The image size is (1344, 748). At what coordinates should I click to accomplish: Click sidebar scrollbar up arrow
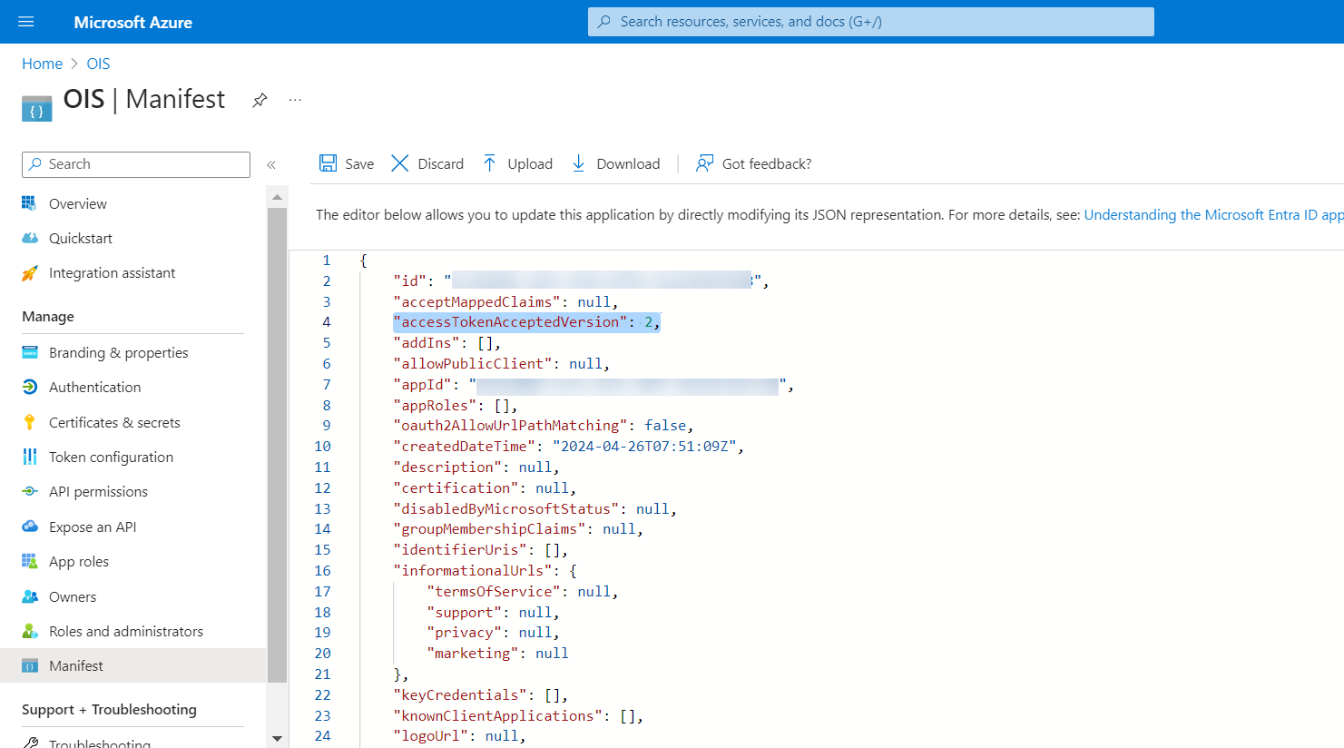(x=277, y=197)
